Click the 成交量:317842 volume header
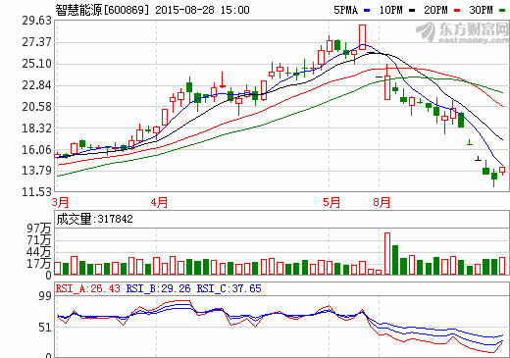 [95, 219]
